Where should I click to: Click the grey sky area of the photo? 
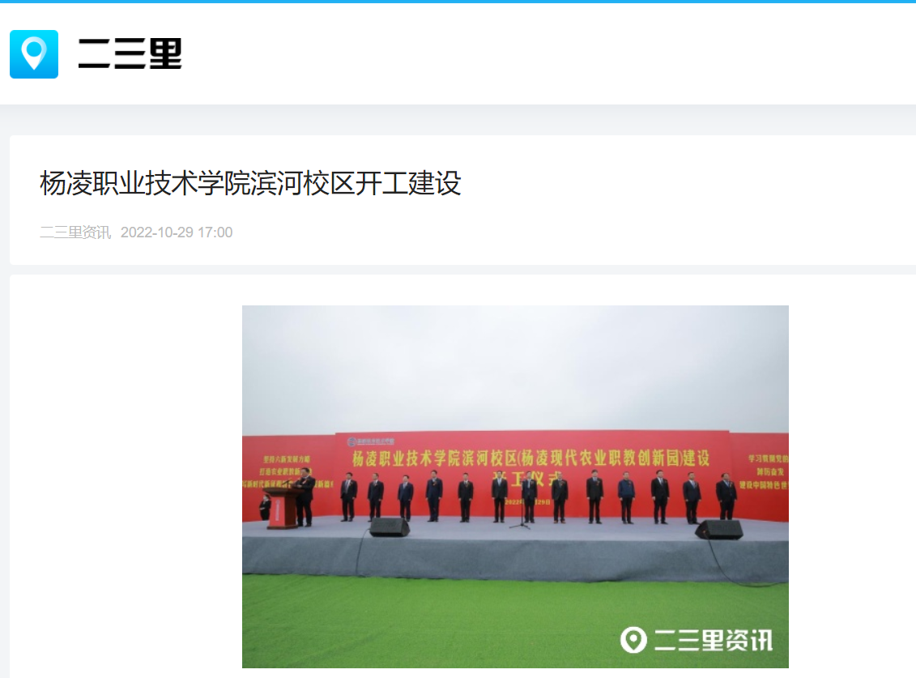(x=515, y=369)
